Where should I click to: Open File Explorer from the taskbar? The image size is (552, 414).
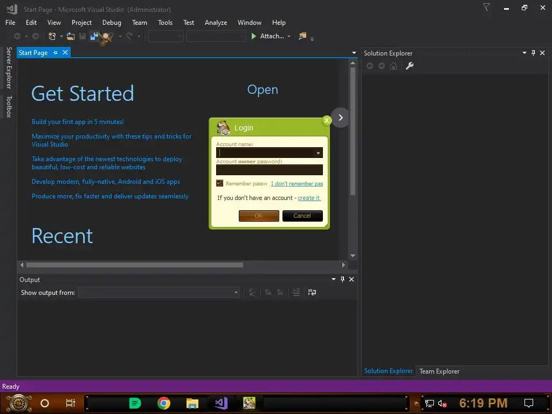[192, 403]
